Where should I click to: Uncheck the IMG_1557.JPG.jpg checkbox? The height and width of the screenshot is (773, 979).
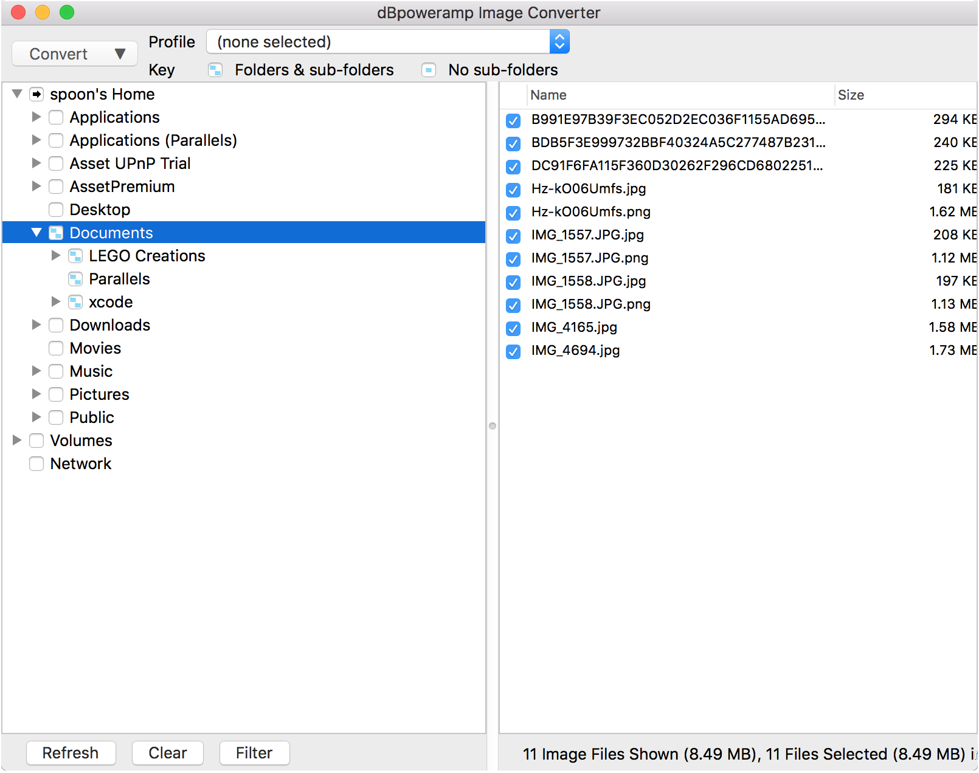click(513, 236)
